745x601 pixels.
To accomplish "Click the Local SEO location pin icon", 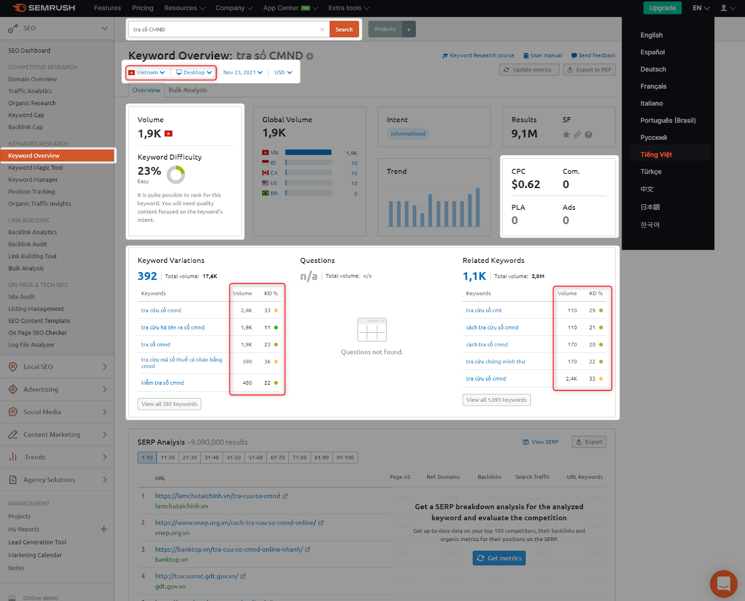I will click(x=13, y=367).
